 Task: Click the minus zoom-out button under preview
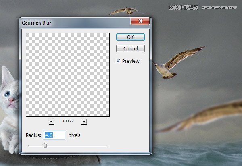click(x=52, y=121)
